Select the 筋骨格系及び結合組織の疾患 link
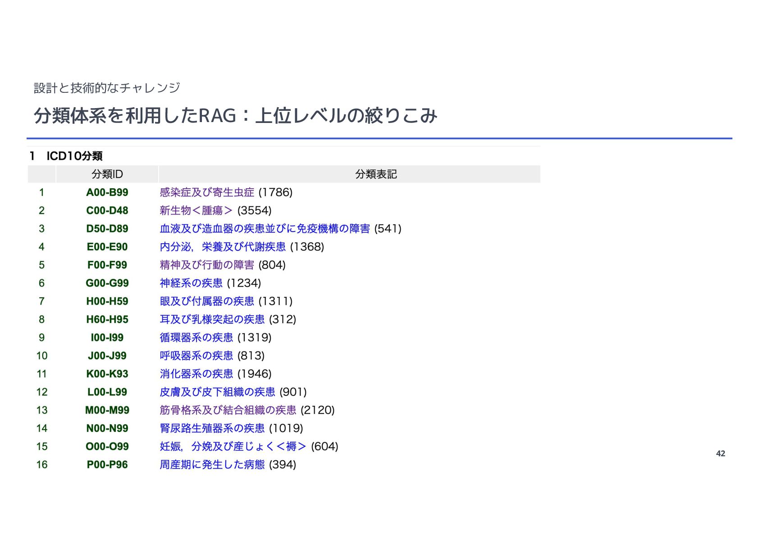Image resolution: width=759 pixels, height=536 pixels. [228, 410]
